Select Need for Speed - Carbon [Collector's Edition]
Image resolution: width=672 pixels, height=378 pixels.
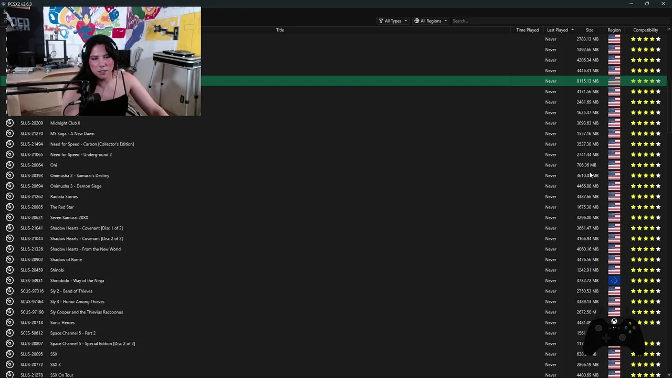click(x=92, y=144)
